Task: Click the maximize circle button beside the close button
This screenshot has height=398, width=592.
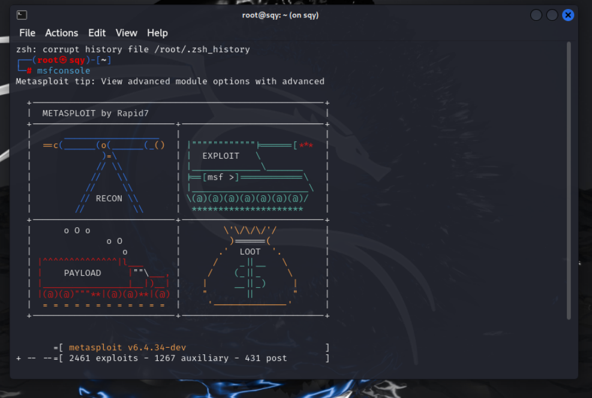Action: 552,15
